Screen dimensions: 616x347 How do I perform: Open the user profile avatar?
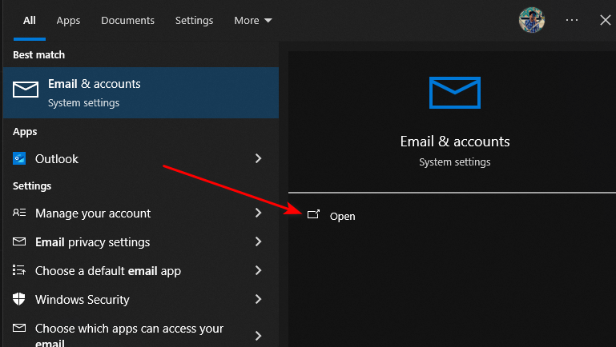point(532,20)
